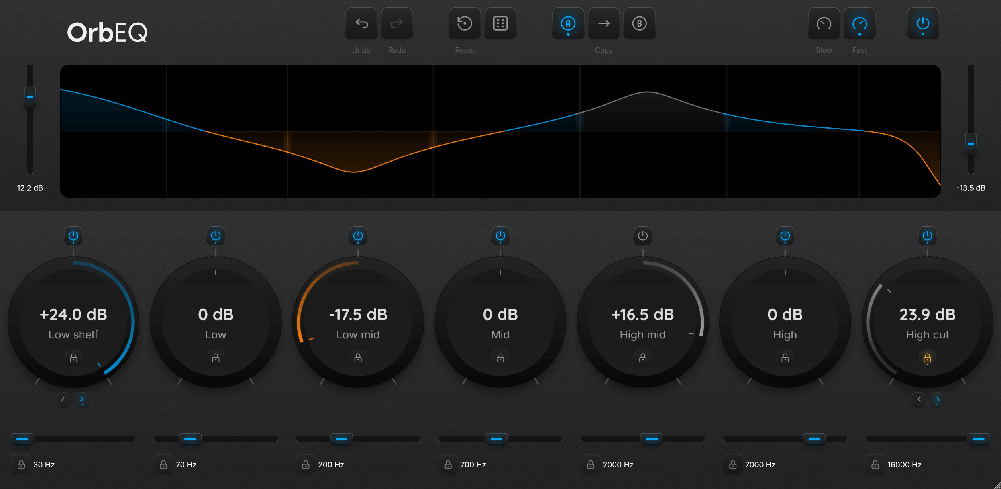Click the EQ curve dip near 200 Hz

pyautogui.click(x=354, y=171)
